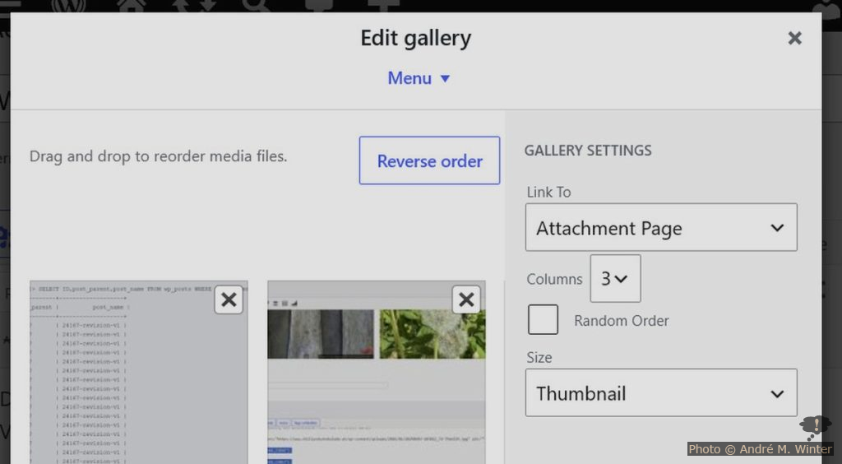Select the thumbnail with plant photos
The image size is (842, 464).
point(377,372)
